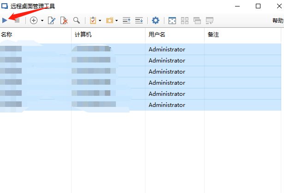Open settings with the gear icon
284x193 pixels.
tap(156, 20)
